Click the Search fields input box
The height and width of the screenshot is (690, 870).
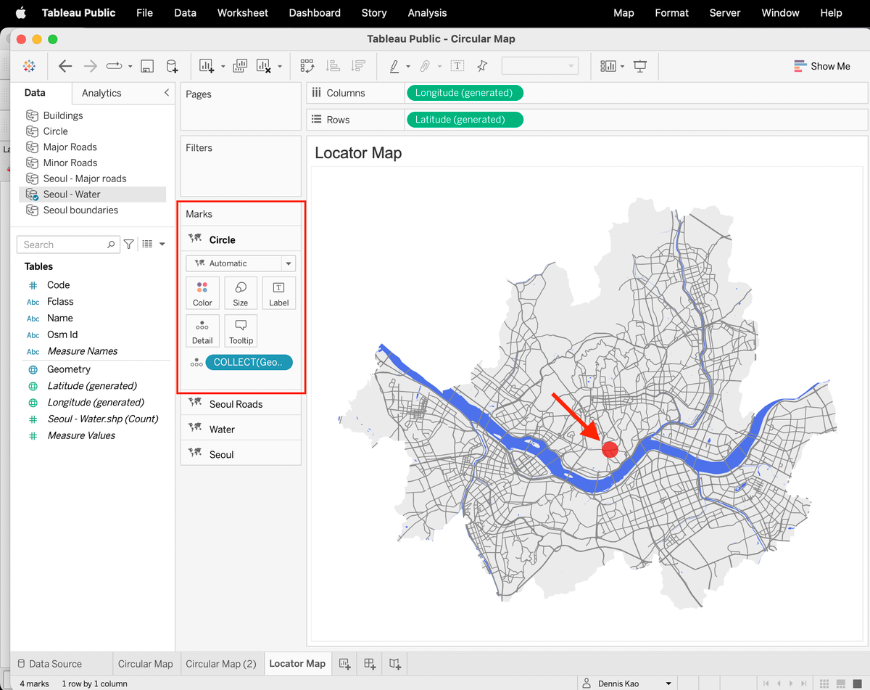click(x=68, y=245)
